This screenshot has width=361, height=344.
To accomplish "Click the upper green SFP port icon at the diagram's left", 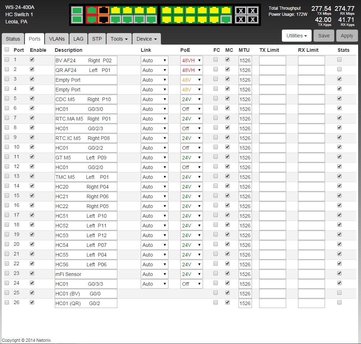I will point(77,10).
